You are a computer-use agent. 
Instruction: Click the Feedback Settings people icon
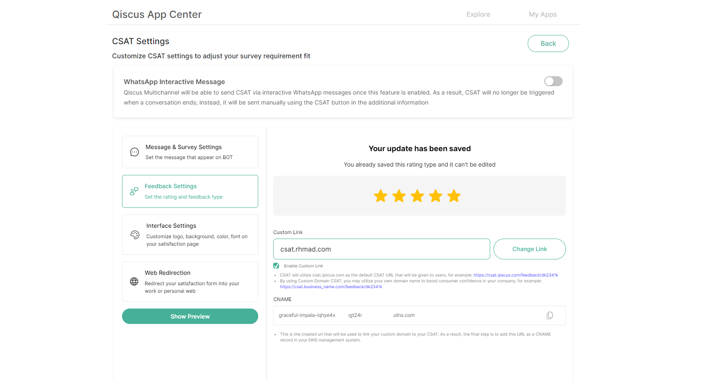[x=134, y=192]
